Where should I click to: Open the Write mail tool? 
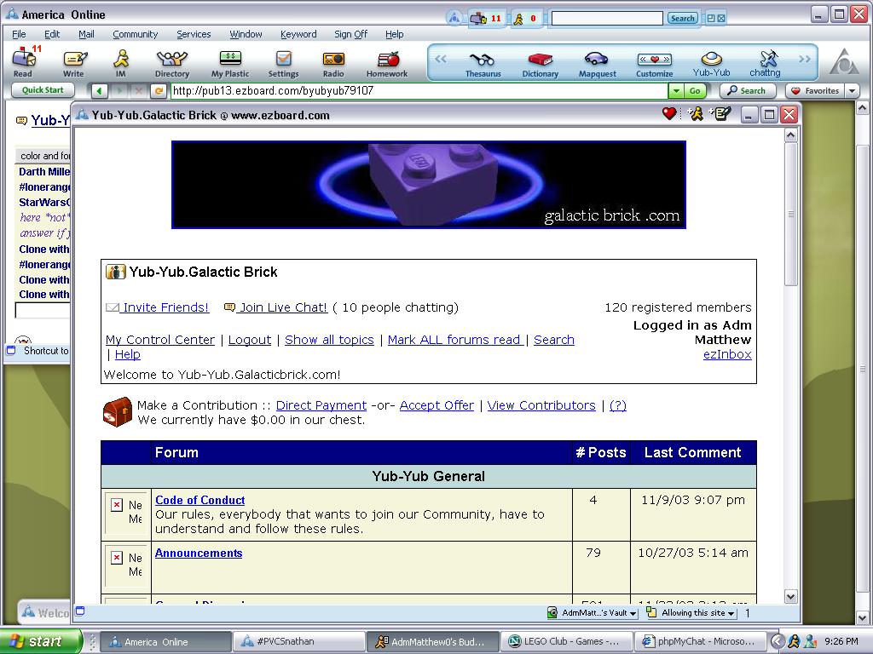pyautogui.click(x=73, y=63)
